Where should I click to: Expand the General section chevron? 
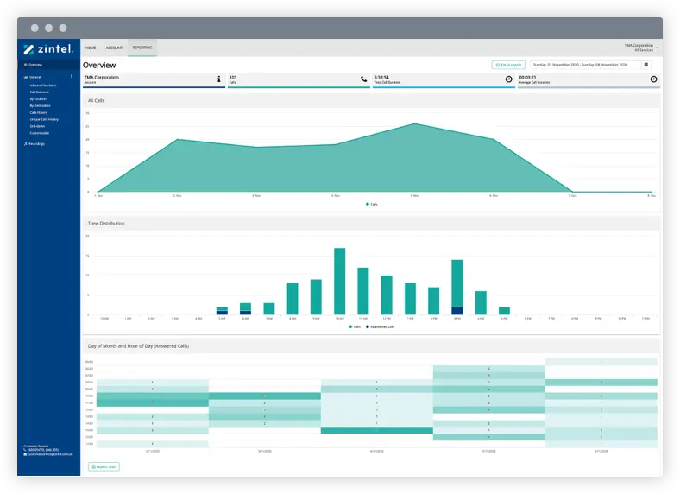tap(72, 76)
